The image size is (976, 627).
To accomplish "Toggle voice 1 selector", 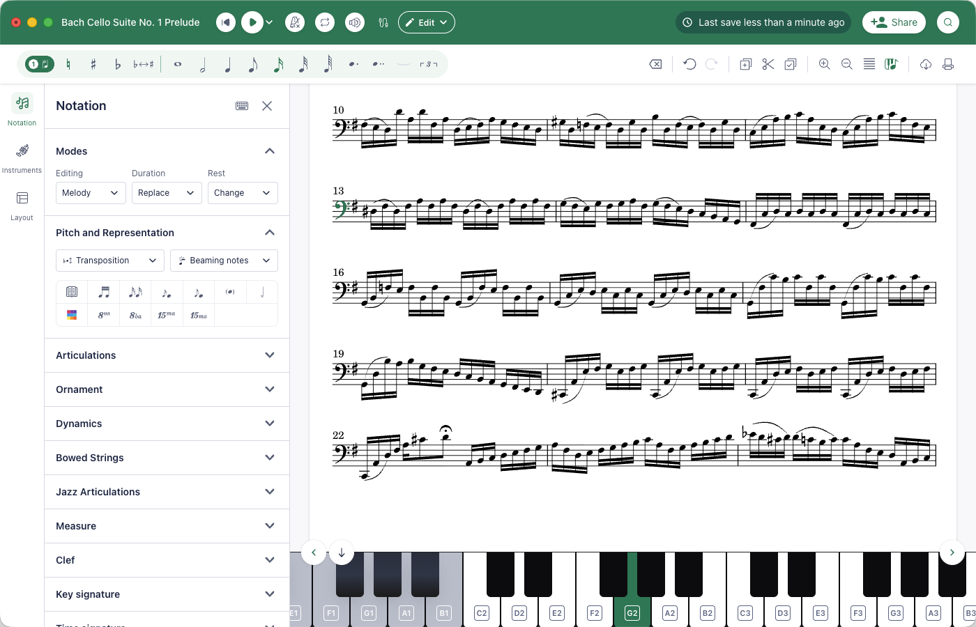I will (x=40, y=64).
